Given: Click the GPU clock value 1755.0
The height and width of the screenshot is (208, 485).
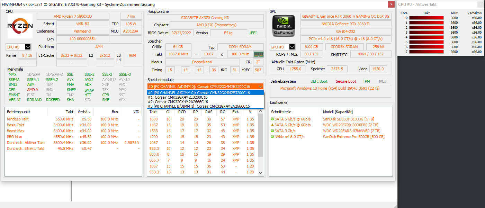Looking at the screenshot, I should tap(296, 69).
